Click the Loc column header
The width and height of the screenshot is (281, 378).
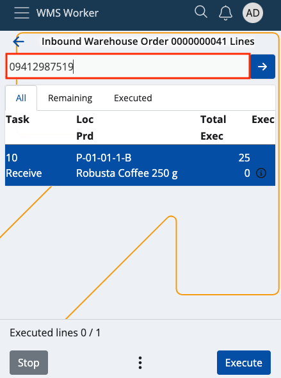tap(84, 120)
